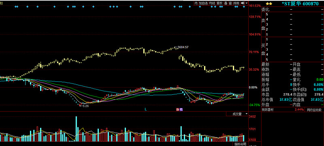
Task: Click the 0.00% baseline axis label
Action: (254, 88)
